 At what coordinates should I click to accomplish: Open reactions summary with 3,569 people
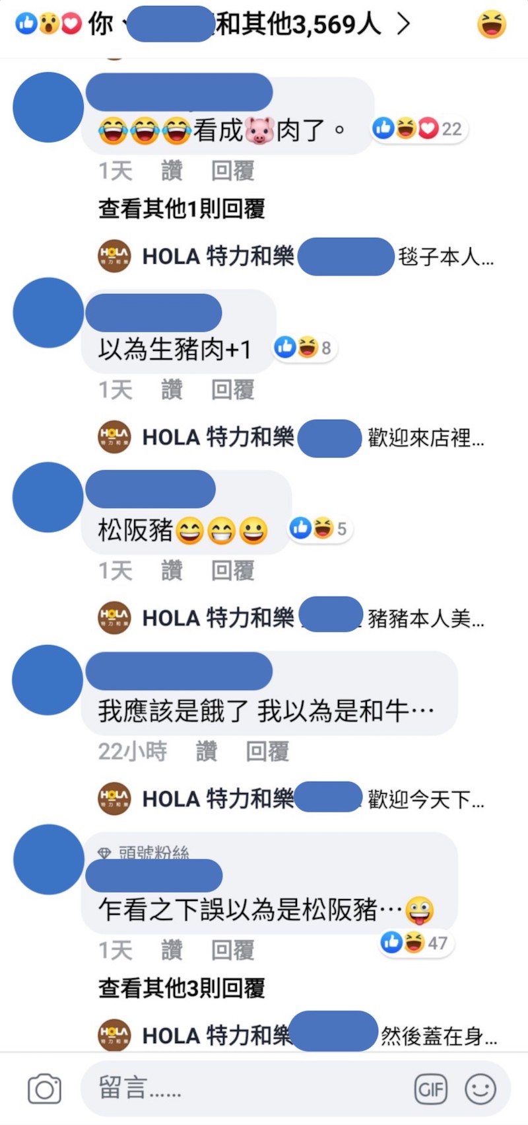(x=213, y=24)
